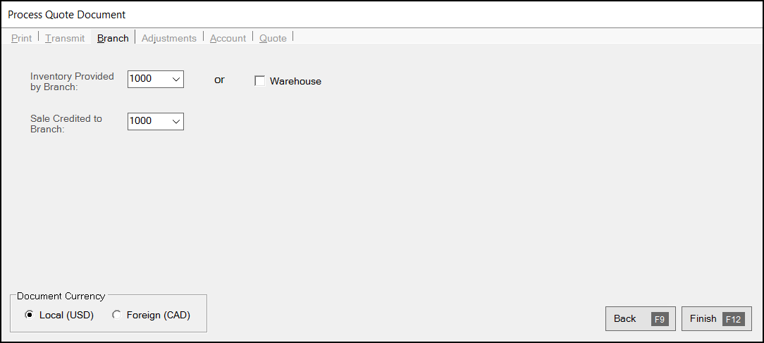The width and height of the screenshot is (764, 343).
Task: Expand the Sale Credited to Branch dropdown arrow
Action: [x=176, y=121]
